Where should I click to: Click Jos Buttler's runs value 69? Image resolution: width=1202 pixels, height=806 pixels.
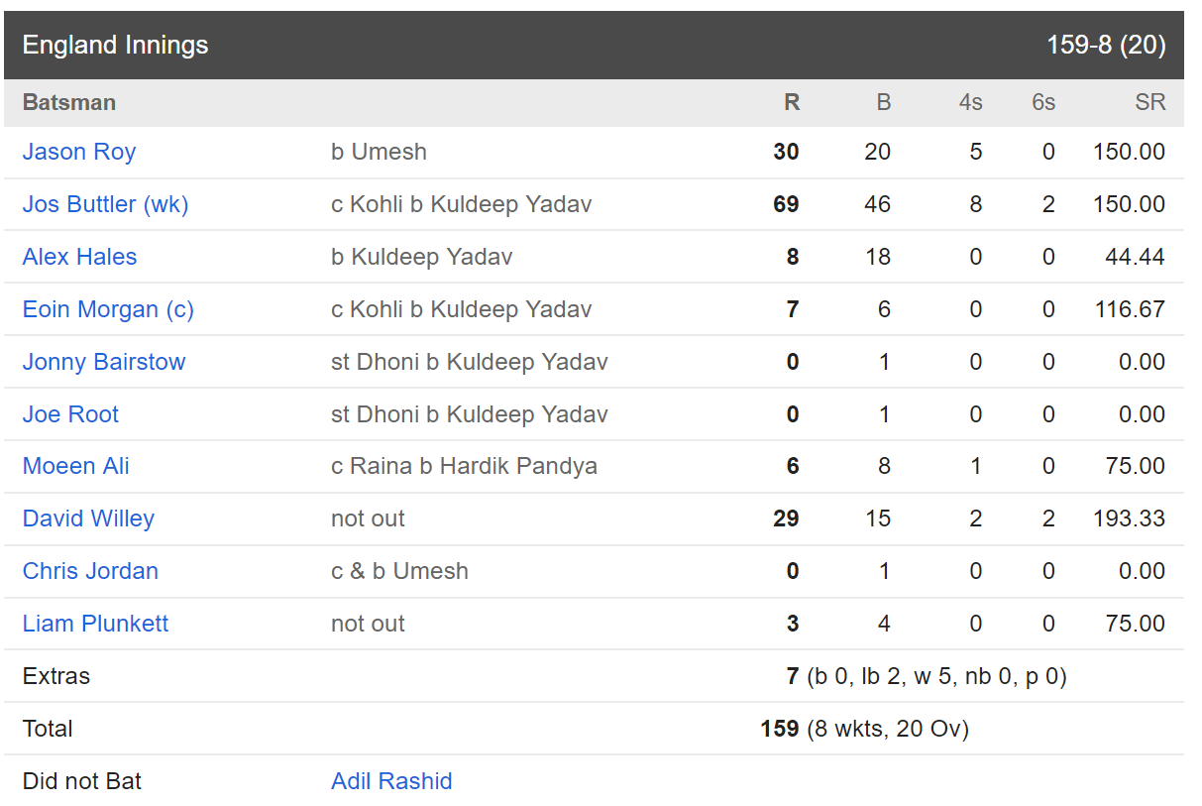[786, 204]
